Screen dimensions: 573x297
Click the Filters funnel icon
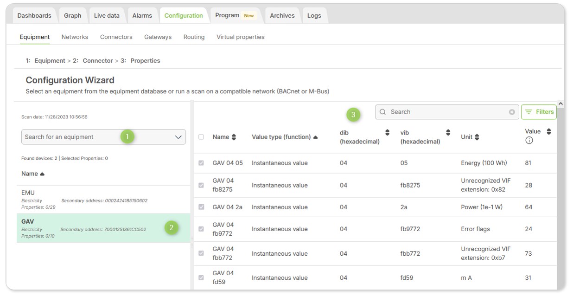(x=528, y=112)
